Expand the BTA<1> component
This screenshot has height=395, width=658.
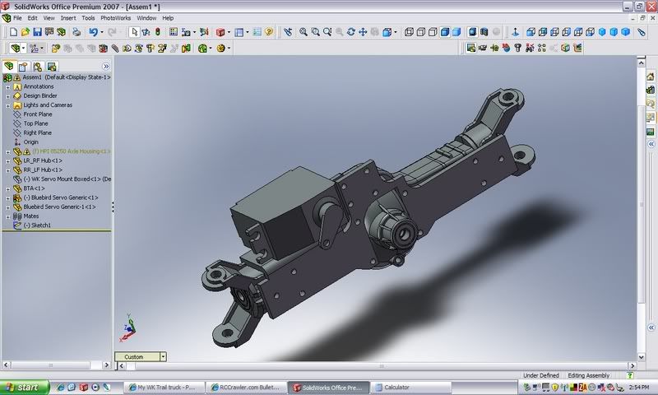[x=7, y=189]
